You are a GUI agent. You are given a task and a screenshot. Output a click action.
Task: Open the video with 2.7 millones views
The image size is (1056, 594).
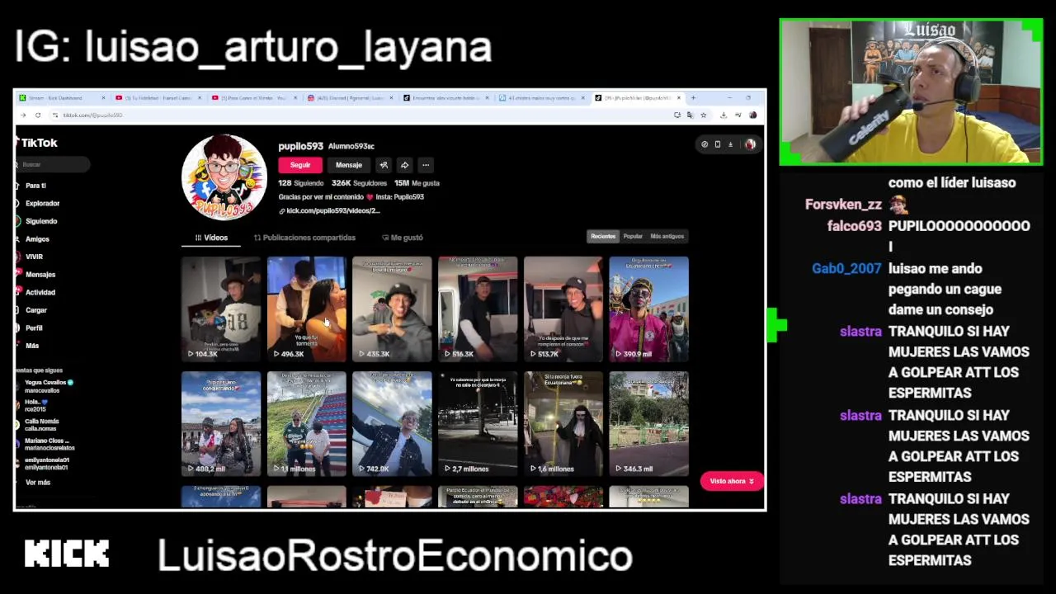478,424
